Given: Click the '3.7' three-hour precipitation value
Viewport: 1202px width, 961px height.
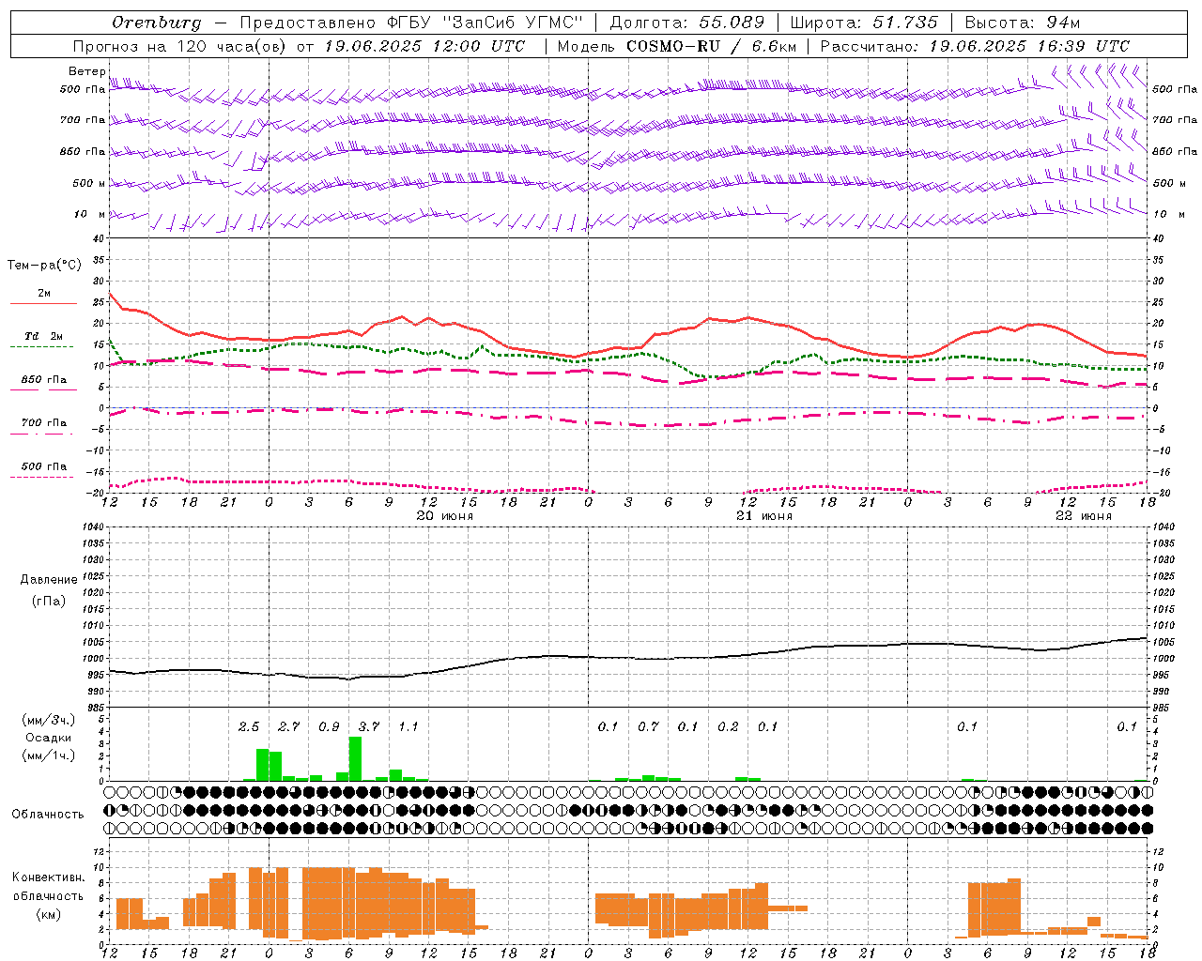Looking at the screenshot, I should tap(369, 727).
